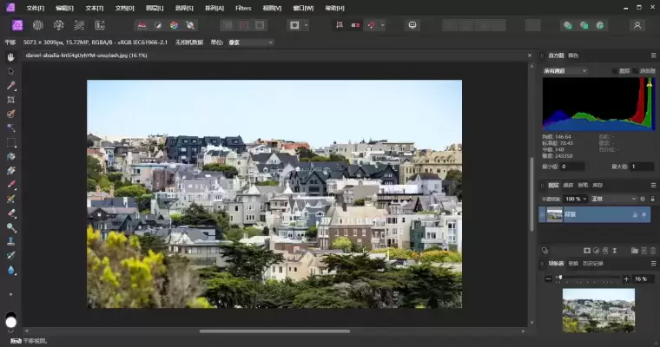Select the View hand tool
Screen dimensions: 660x347
[x=11, y=56]
